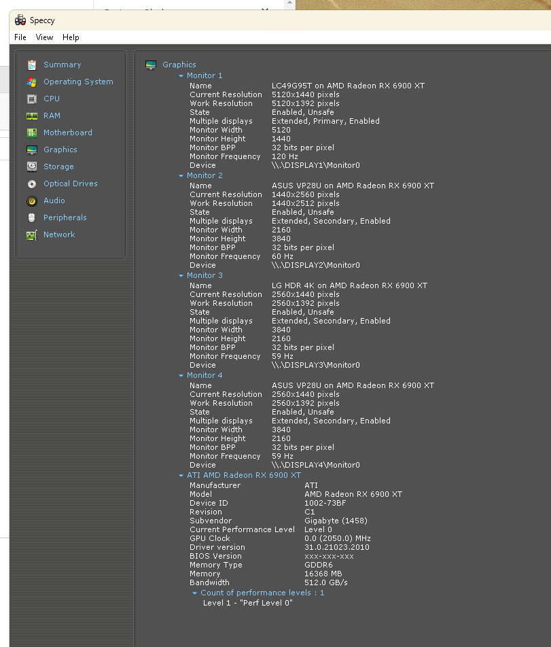551x647 pixels.
Task: Click the Count of performance levels label
Action: tap(262, 593)
